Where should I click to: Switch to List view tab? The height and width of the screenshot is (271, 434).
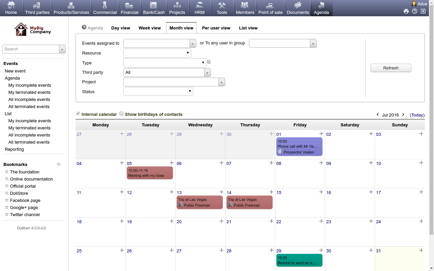click(248, 28)
